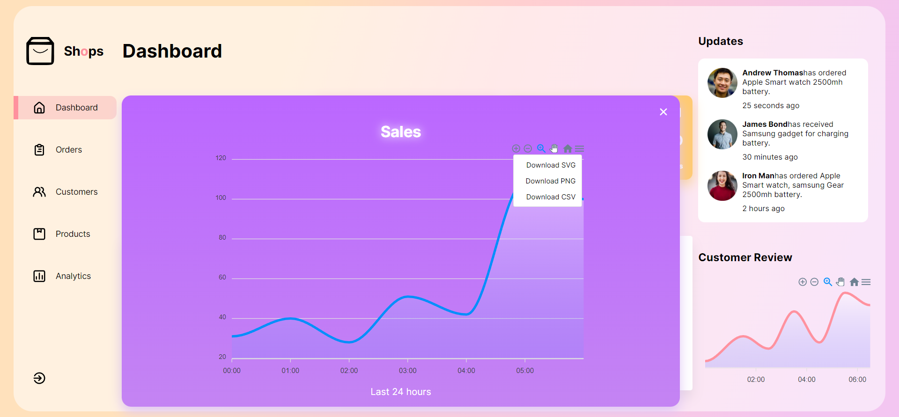Click the Shops shopping bag logo
This screenshot has height=417, width=899.
click(40, 51)
